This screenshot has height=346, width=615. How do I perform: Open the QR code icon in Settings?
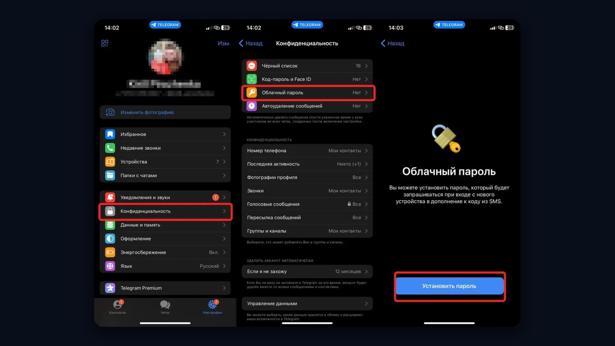(105, 43)
